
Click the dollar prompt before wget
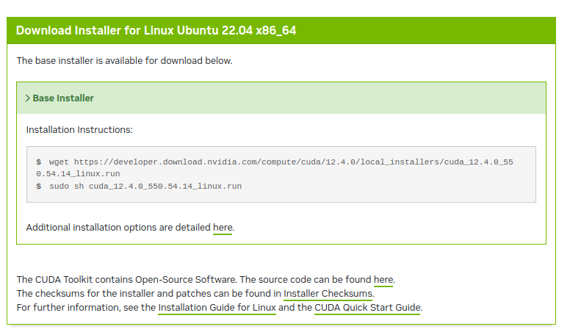(39, 161)
